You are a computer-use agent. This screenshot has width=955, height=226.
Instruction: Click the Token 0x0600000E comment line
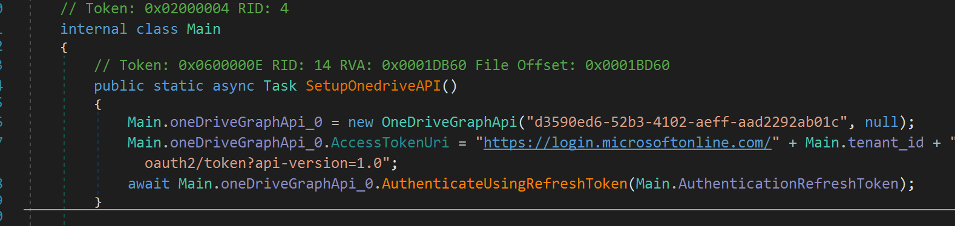click(x=382, y=65)
